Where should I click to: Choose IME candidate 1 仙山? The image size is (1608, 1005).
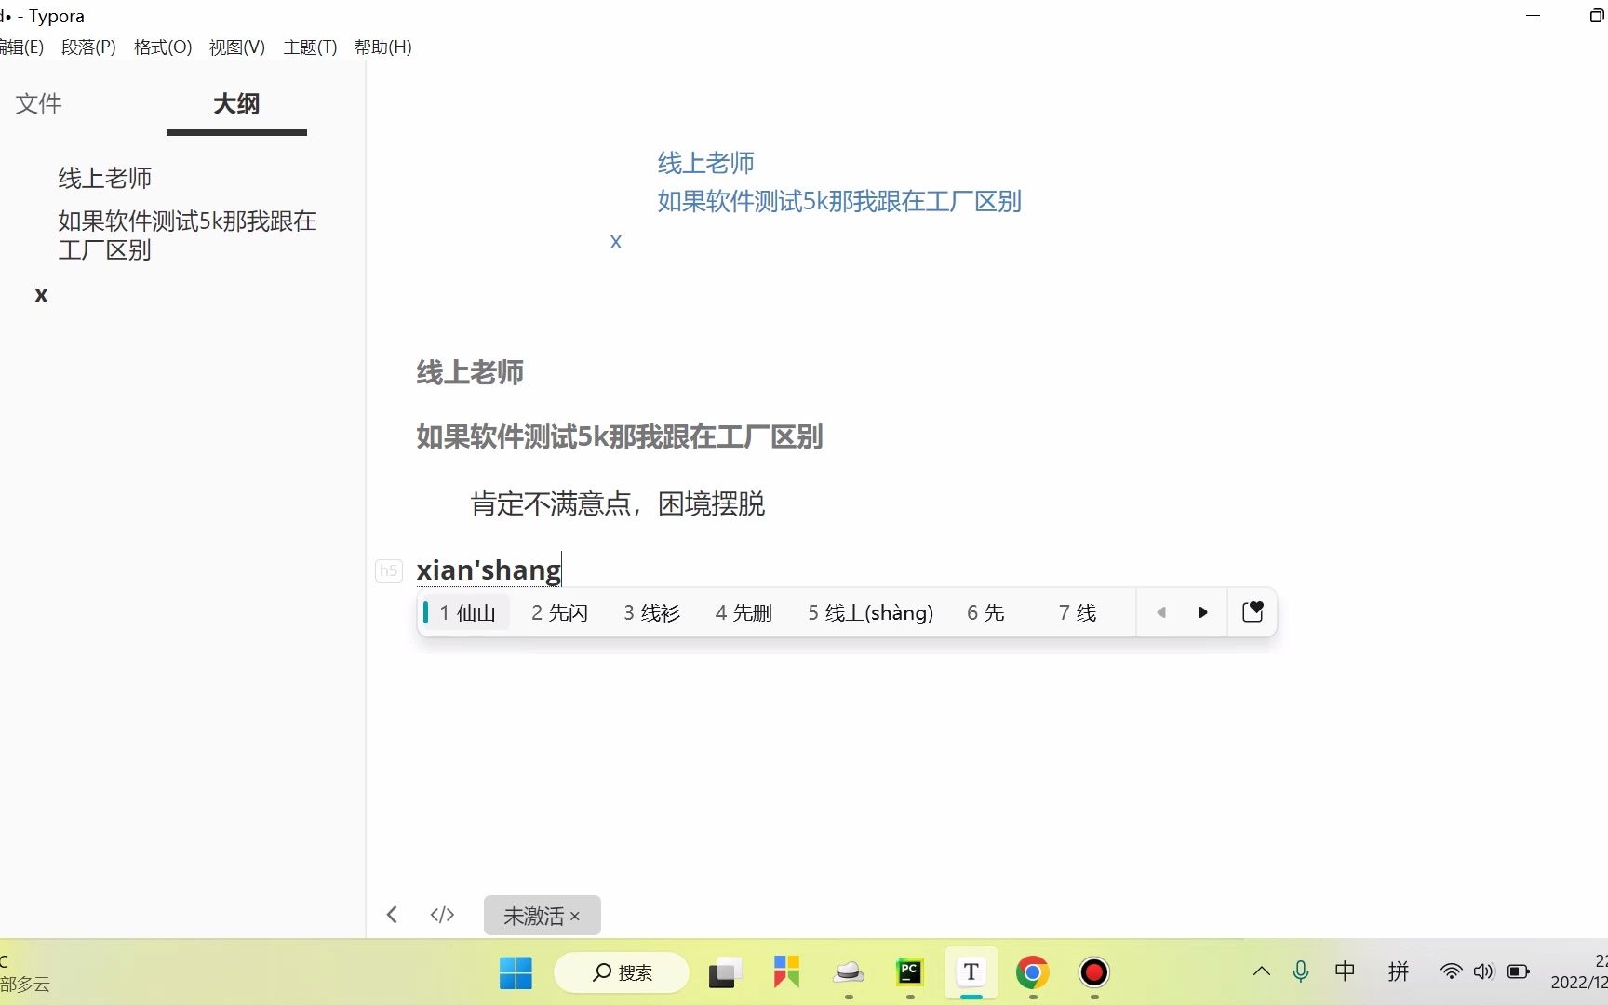click(467, 612)
